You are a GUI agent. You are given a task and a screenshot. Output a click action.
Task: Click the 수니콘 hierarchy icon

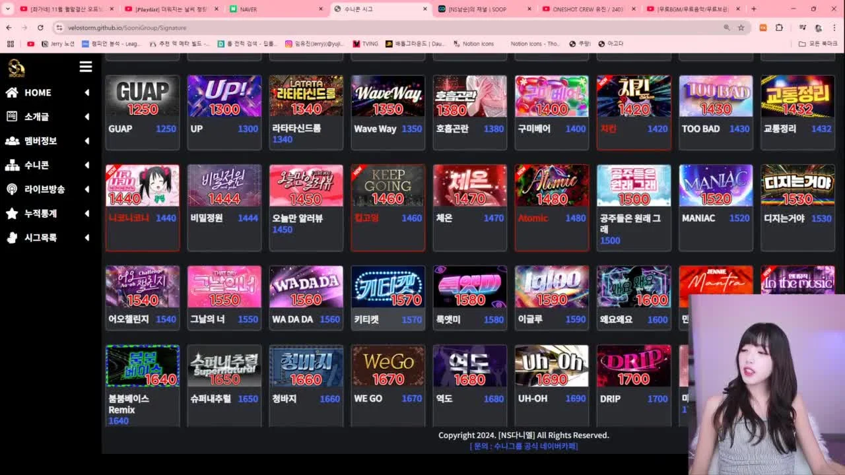[12, 165]
